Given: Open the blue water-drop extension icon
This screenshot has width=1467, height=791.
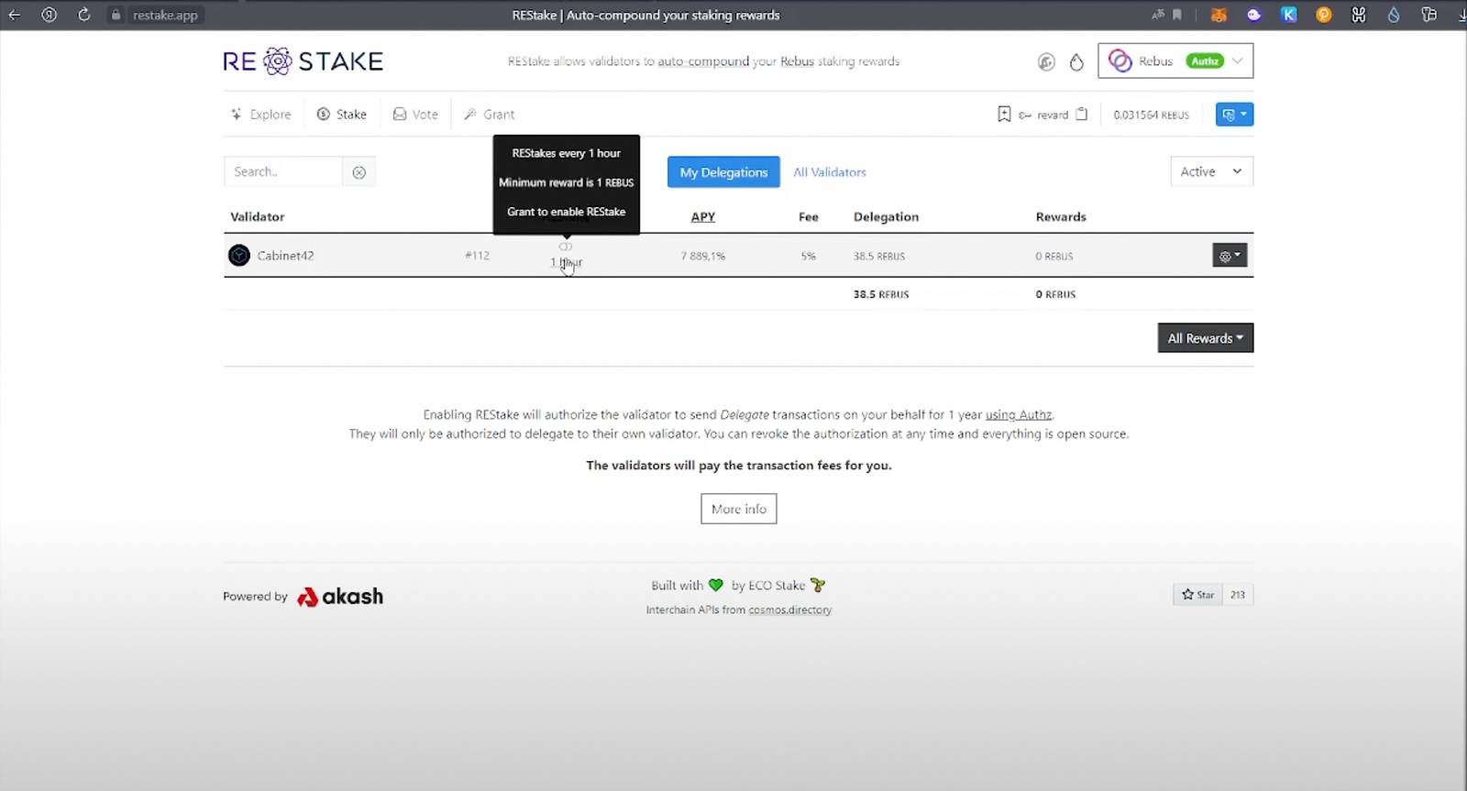Looking at the screenshot, I should point(1394,15).
